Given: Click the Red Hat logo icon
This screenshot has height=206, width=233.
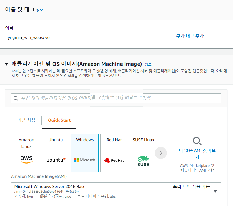Looking at the screenshot, I should [114, 160].
